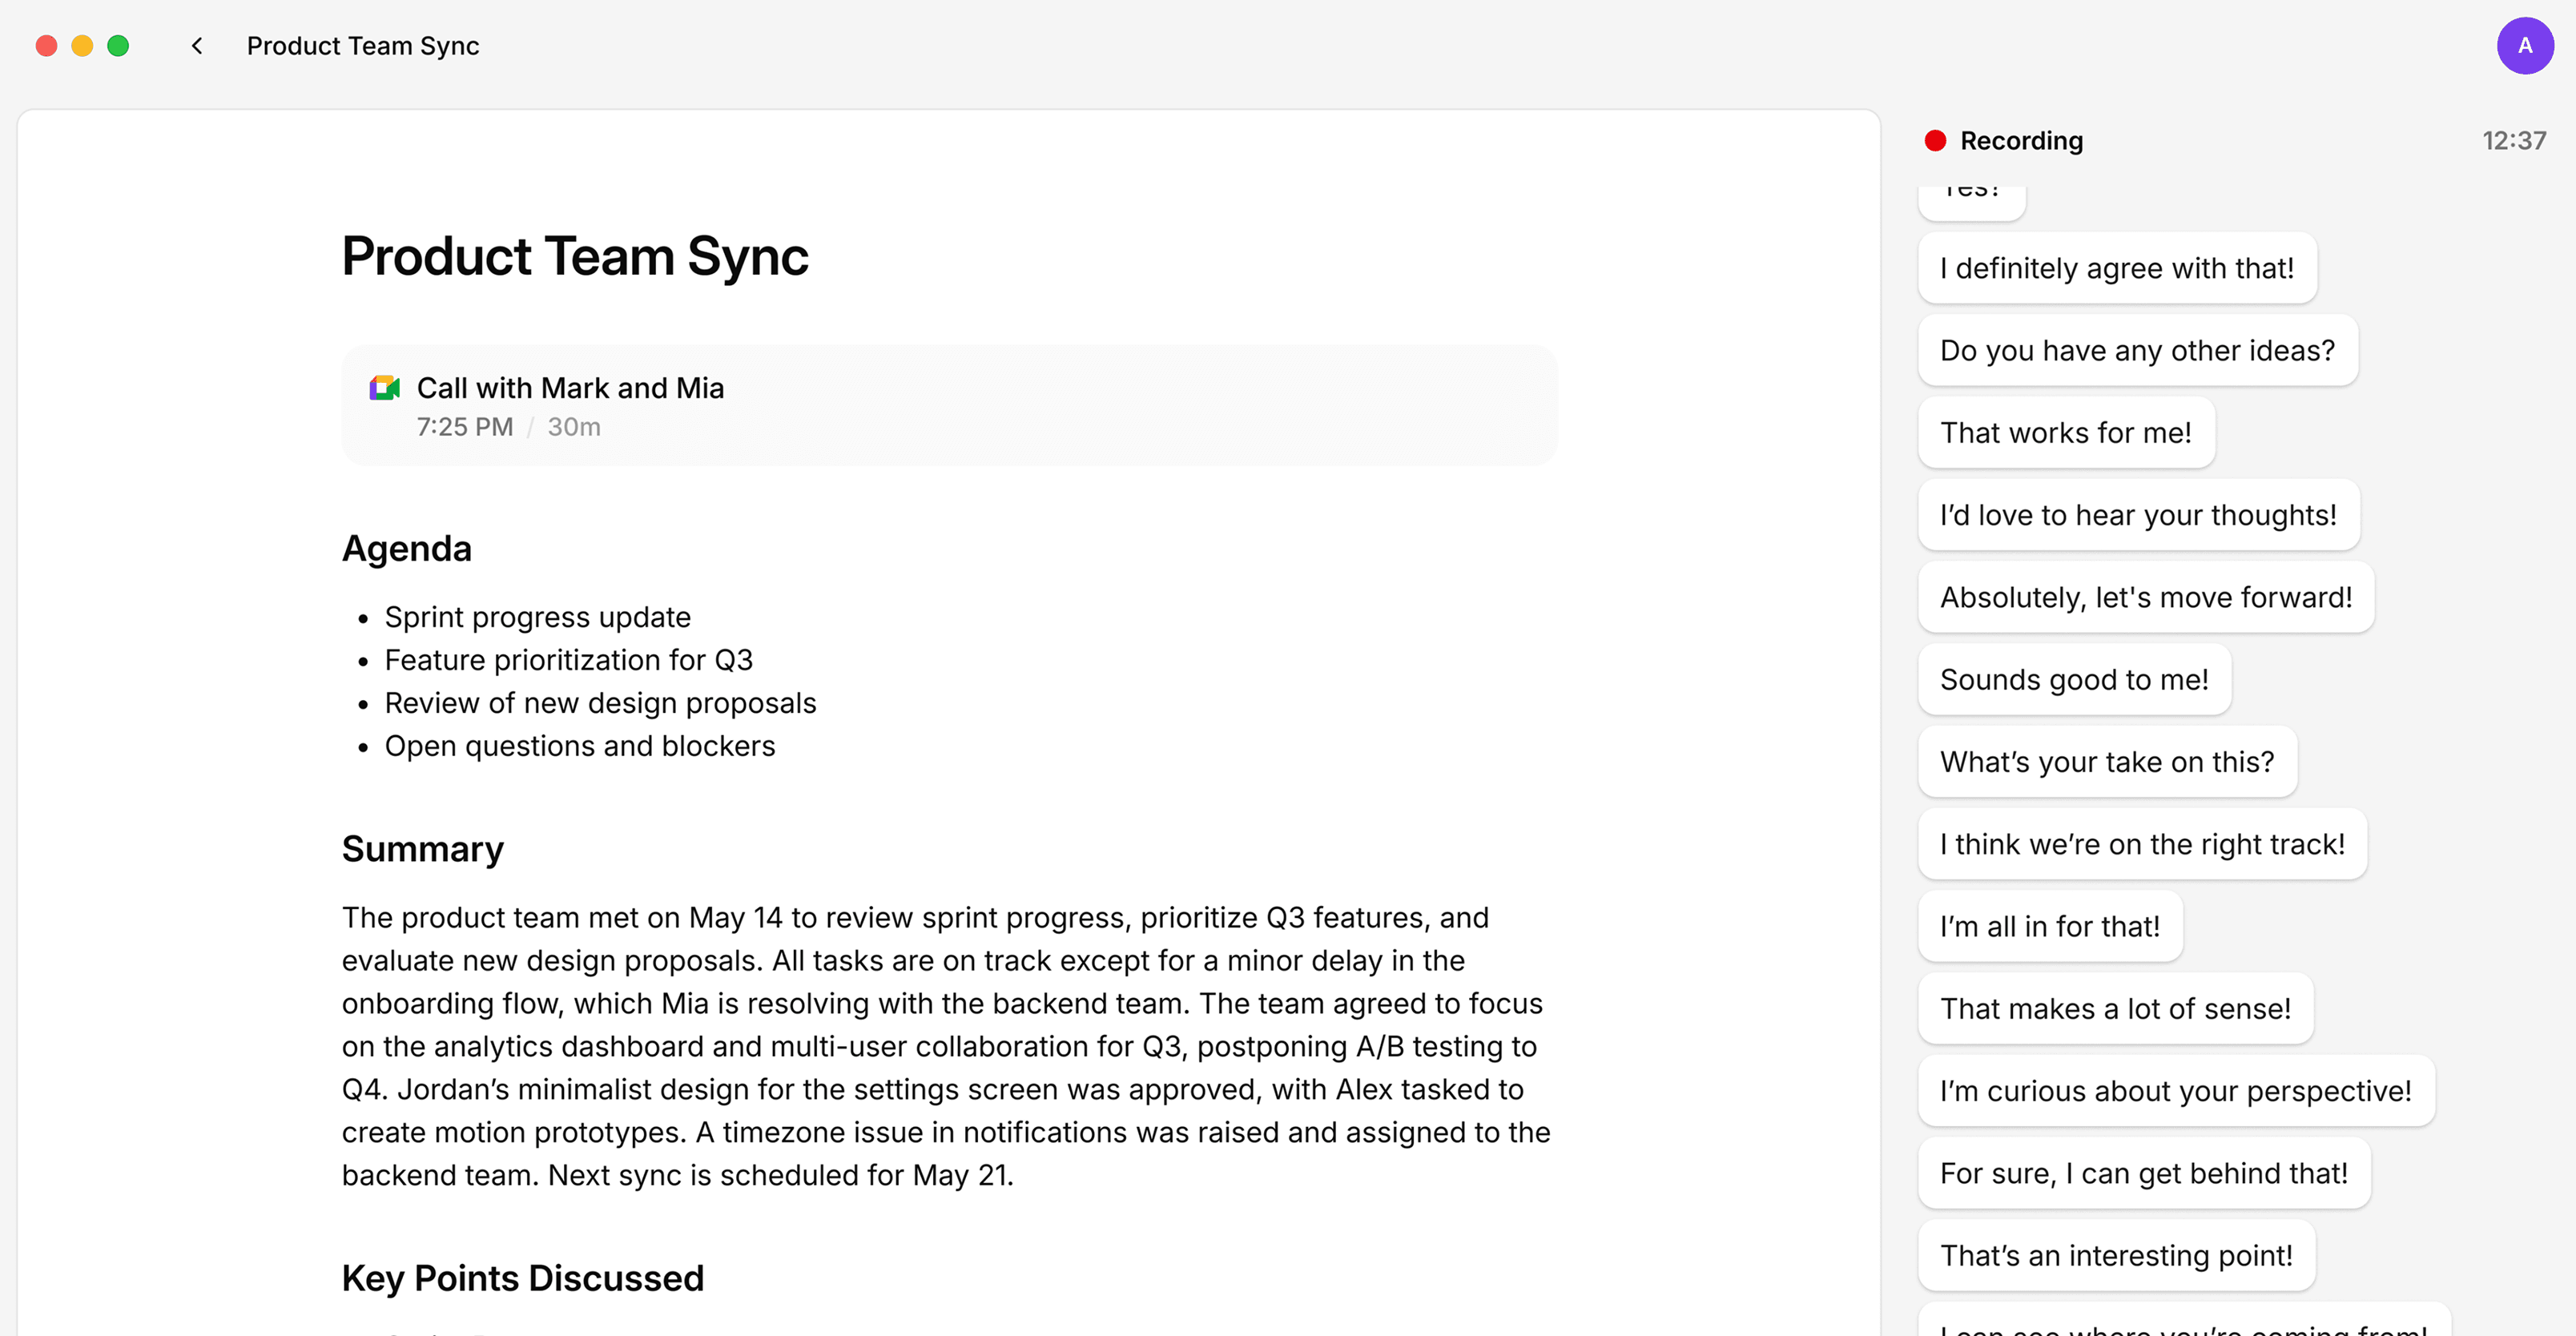This screenshot has width=2576, height=1336.
Task: Click the 'That works for me!' bubble
Action: 2065,433
